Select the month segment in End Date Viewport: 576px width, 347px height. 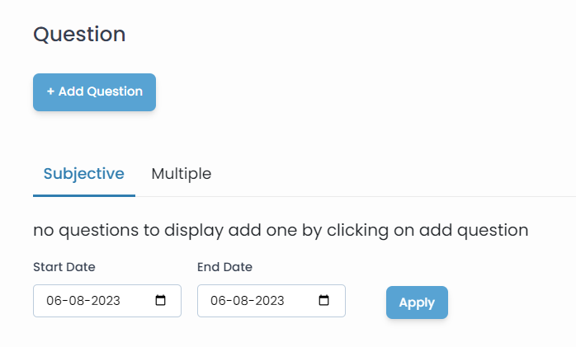pyautogui.click(x=238, y=301)
